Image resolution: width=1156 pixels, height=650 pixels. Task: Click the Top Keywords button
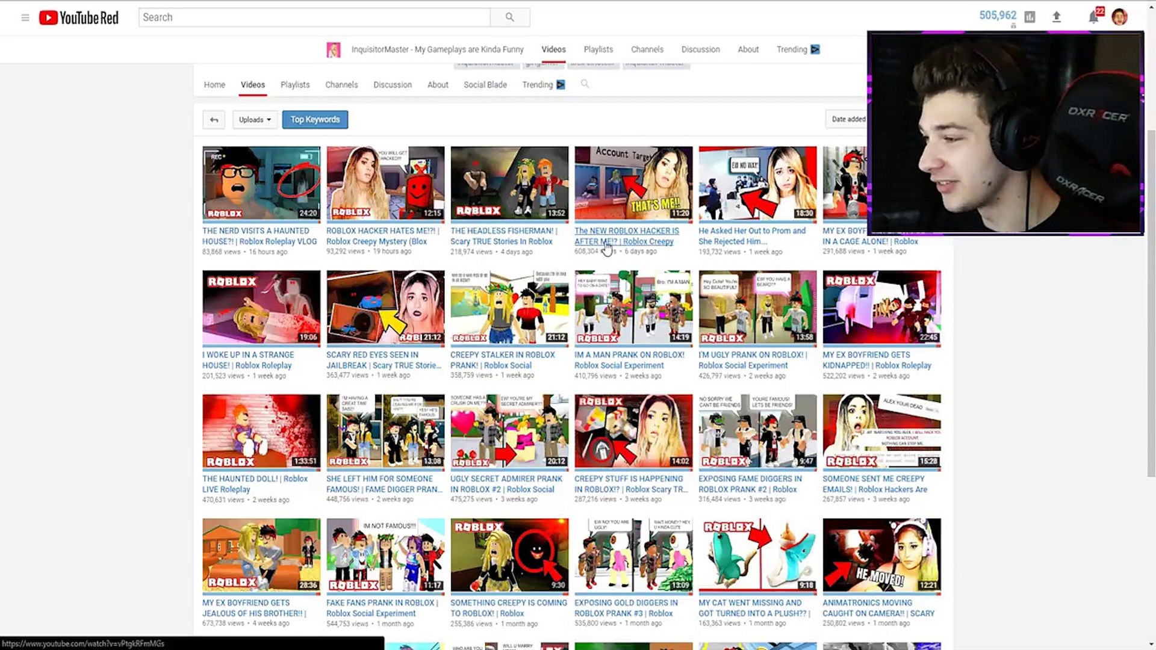click(315, 120)
